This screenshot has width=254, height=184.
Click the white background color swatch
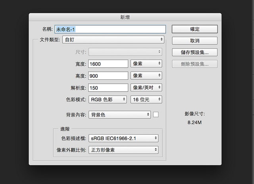156,115
